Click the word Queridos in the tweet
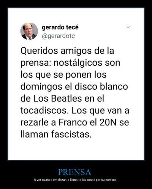 [x=39, y=51]
